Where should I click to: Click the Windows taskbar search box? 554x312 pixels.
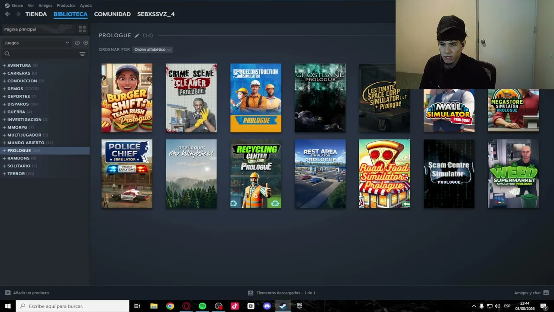pos(73,306)
